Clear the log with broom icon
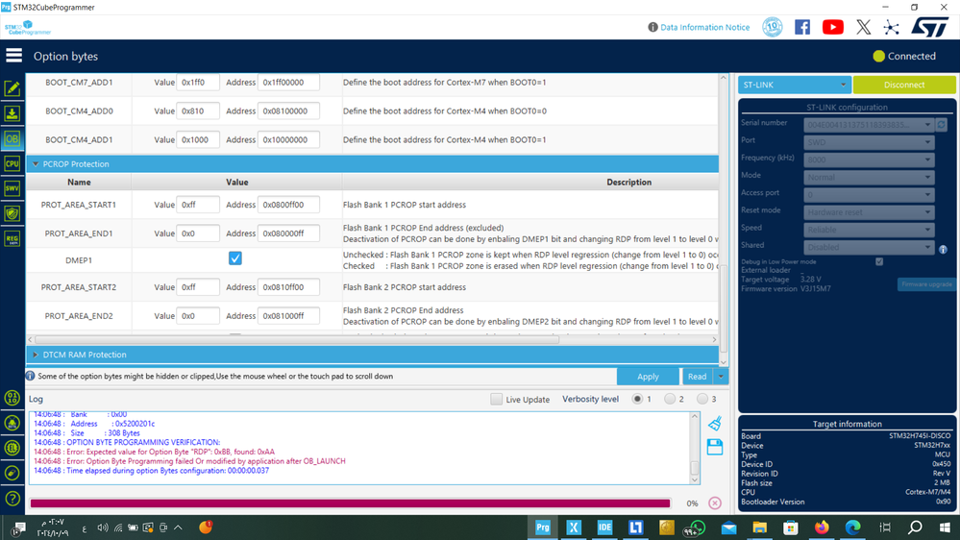Viewport: 960px width, 540px height. coord(715,423)
